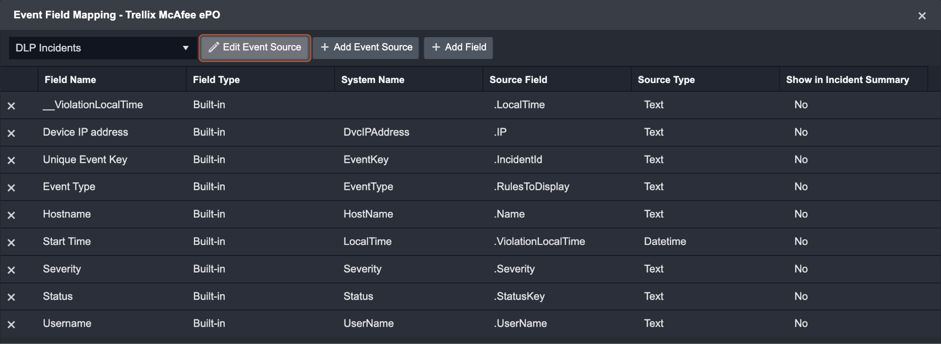
Task: Sort by the Field Name column header
Action: pos(70,80)
